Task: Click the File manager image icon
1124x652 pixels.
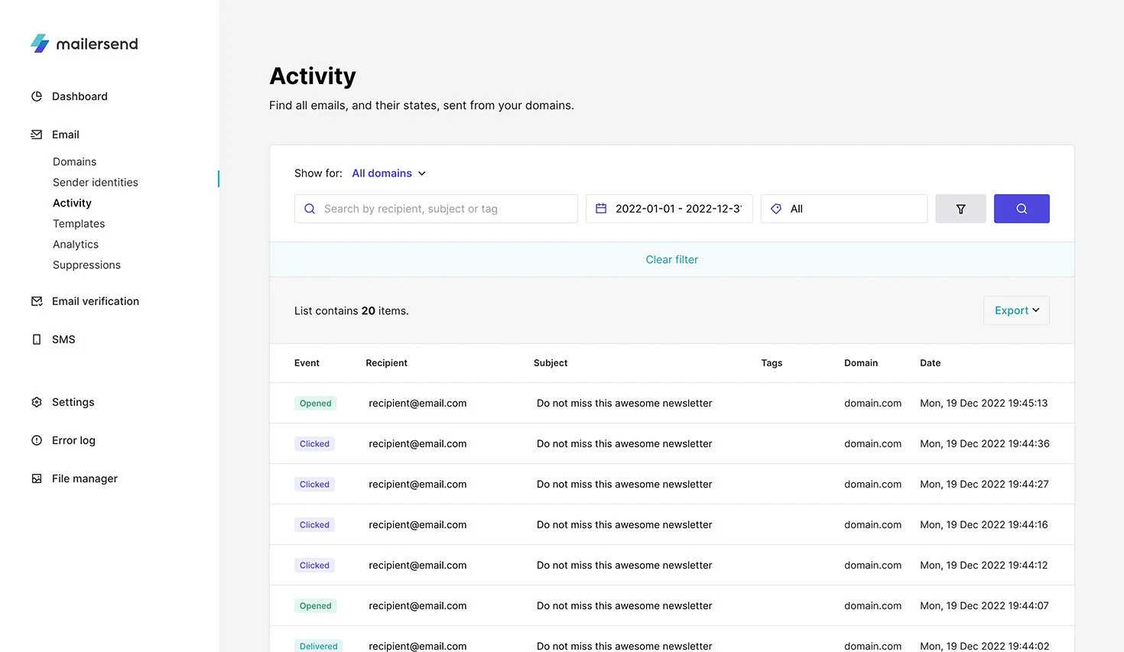Action: tap(37, 478)
